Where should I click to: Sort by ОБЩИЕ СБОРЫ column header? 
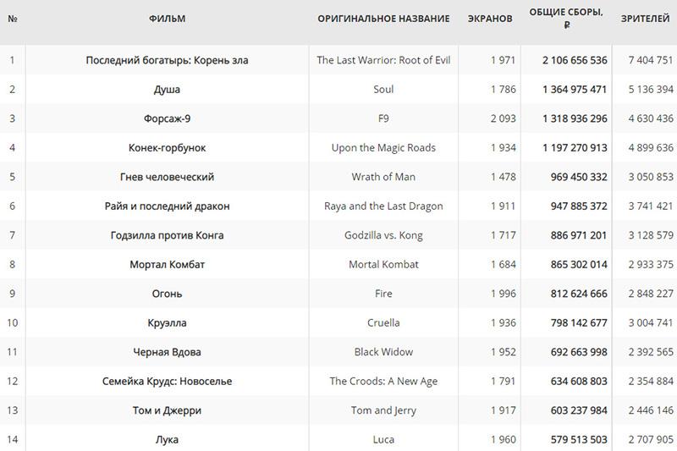(x=566, y=18)
